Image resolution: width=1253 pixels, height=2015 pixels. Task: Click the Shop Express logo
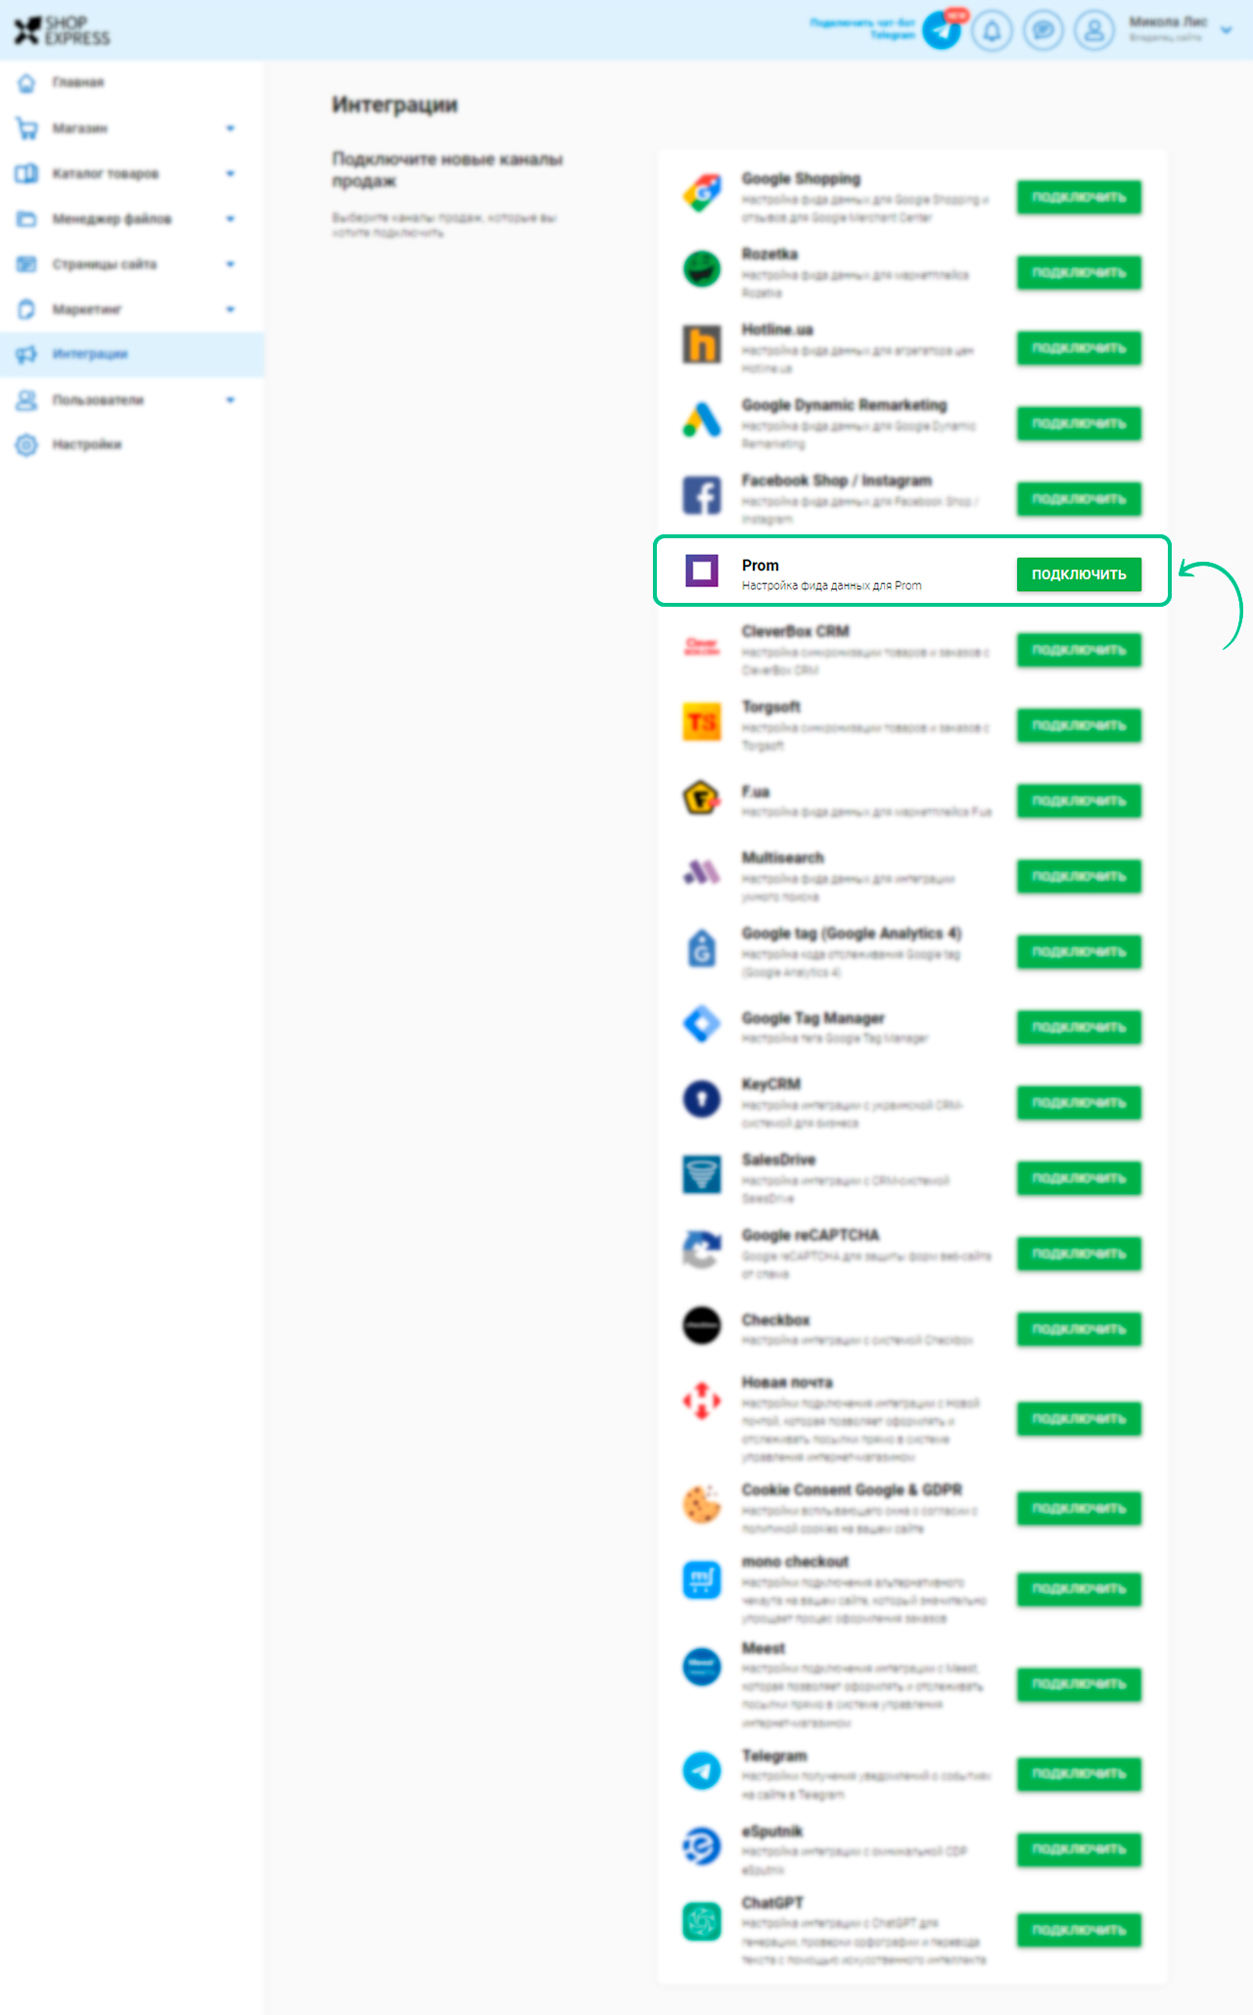pyautogui.click(x=63, y=30)
